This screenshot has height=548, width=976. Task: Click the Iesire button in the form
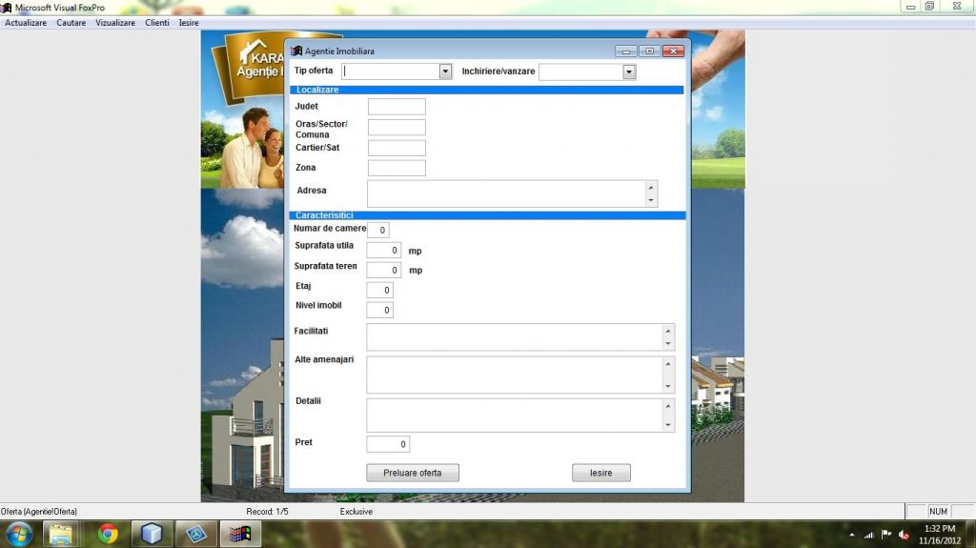pos(601,473)
